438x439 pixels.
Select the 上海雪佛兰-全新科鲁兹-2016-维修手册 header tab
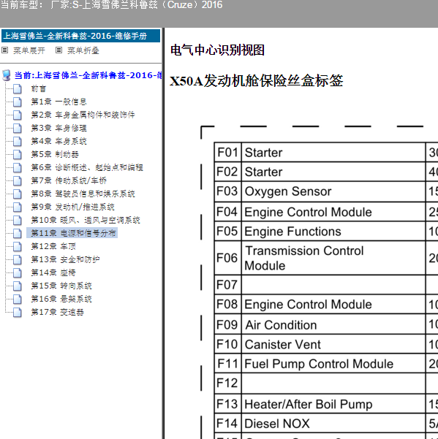click(x=80, y=36)
